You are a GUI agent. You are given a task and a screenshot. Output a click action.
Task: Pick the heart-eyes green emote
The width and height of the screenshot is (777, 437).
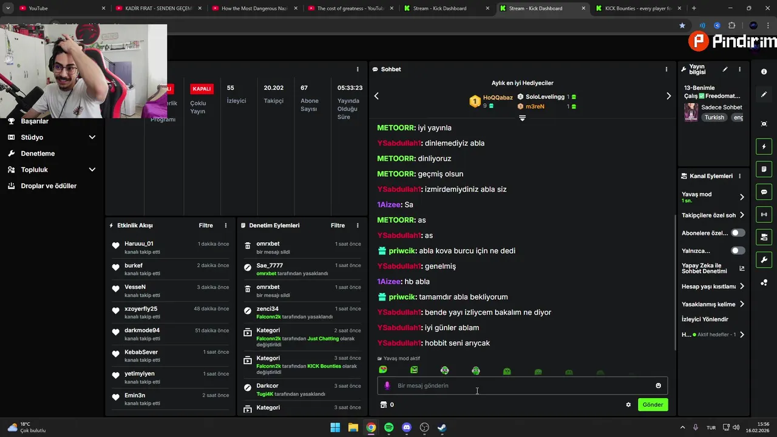pos(383,370)
